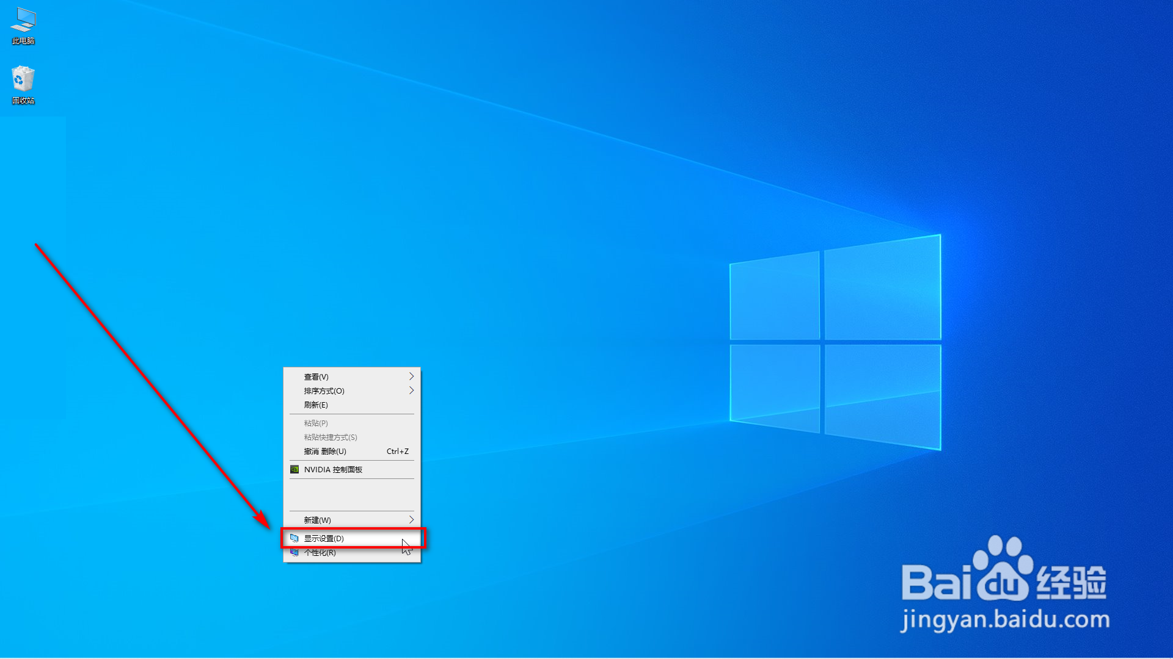Choose 刷新(E) from context menu
Viewport: 1173px width, 659px height.
pyautogui.click(x=316, y=405)
